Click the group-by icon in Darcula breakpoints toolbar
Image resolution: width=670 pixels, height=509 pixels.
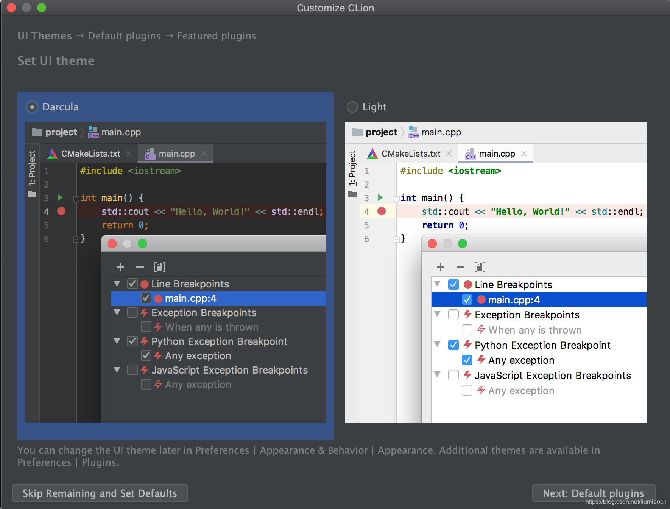tap(159, 267)
